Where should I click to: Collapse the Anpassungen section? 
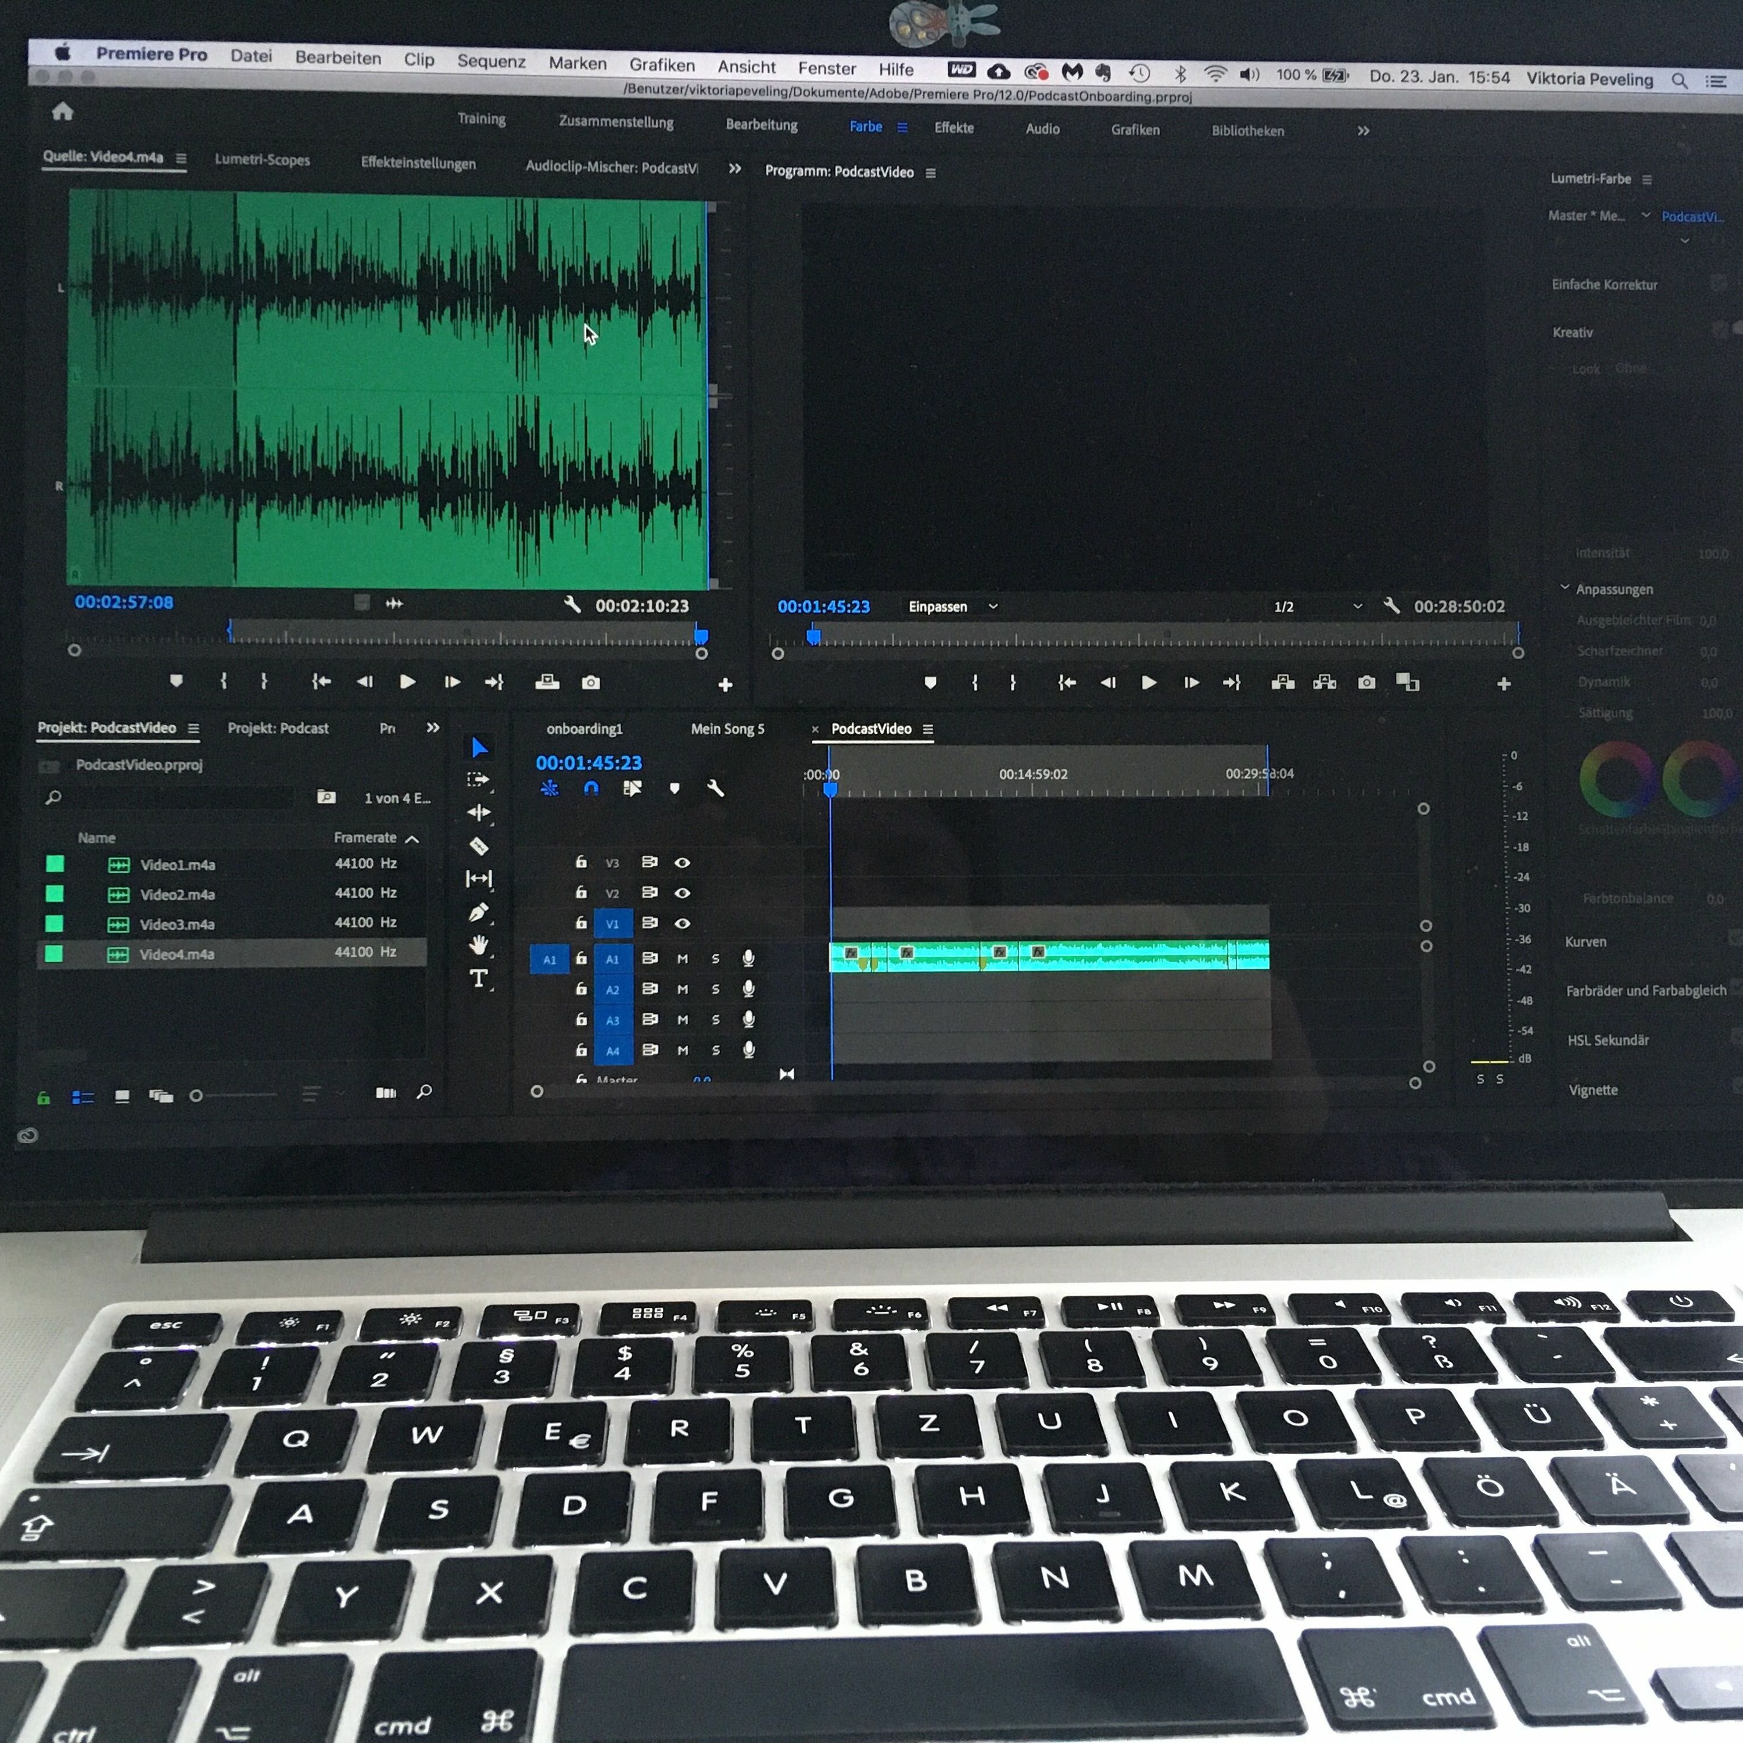coord(1565,587)
